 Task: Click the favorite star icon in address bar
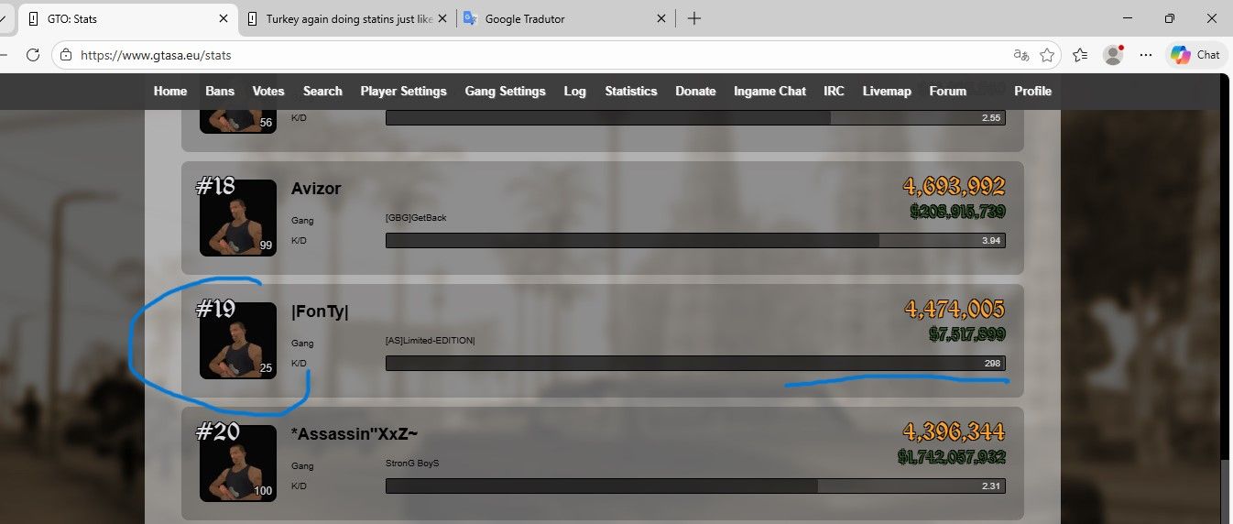(1047, 55)
